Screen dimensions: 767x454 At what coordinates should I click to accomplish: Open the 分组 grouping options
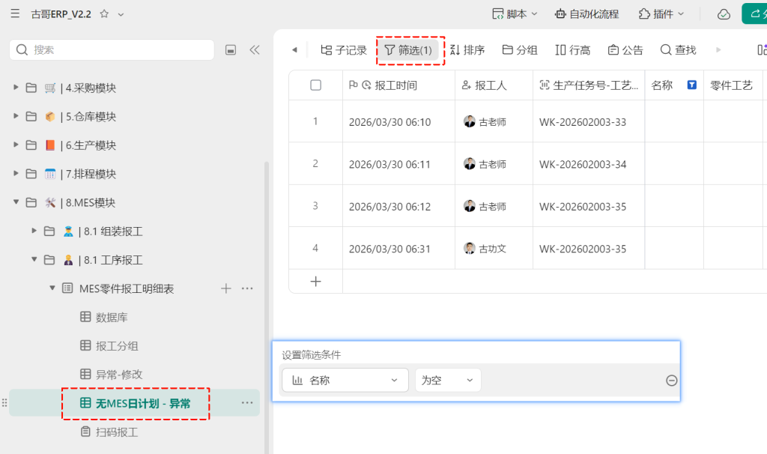coord(520,50)
